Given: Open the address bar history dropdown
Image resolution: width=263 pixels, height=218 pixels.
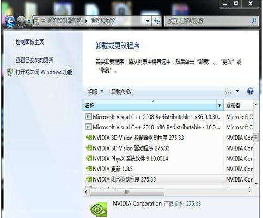Looking at the screenshot, I should [x=148, y=21].
